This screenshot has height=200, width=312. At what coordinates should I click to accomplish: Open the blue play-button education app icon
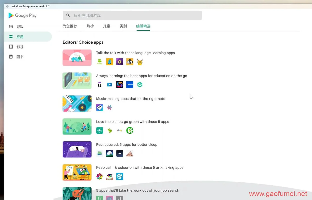coord(110,84)
